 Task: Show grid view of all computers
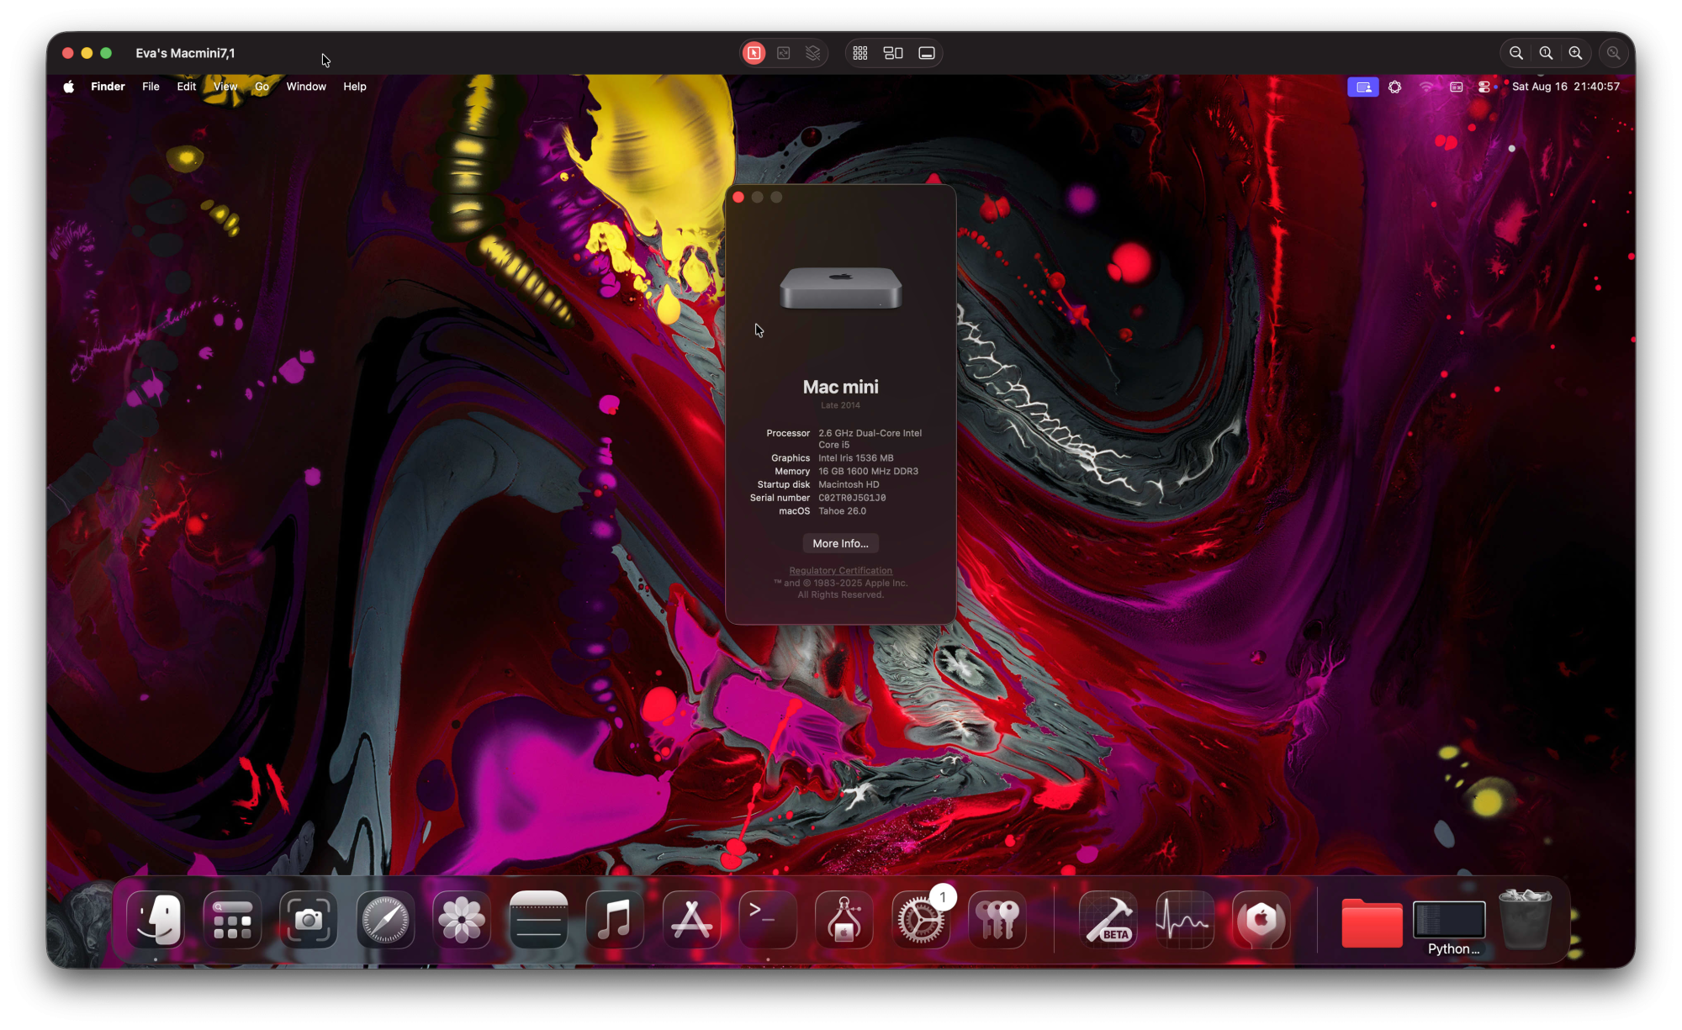tap(860, 53)
